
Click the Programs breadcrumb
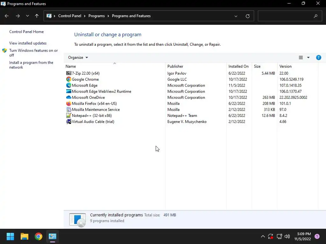click(96, 16)
